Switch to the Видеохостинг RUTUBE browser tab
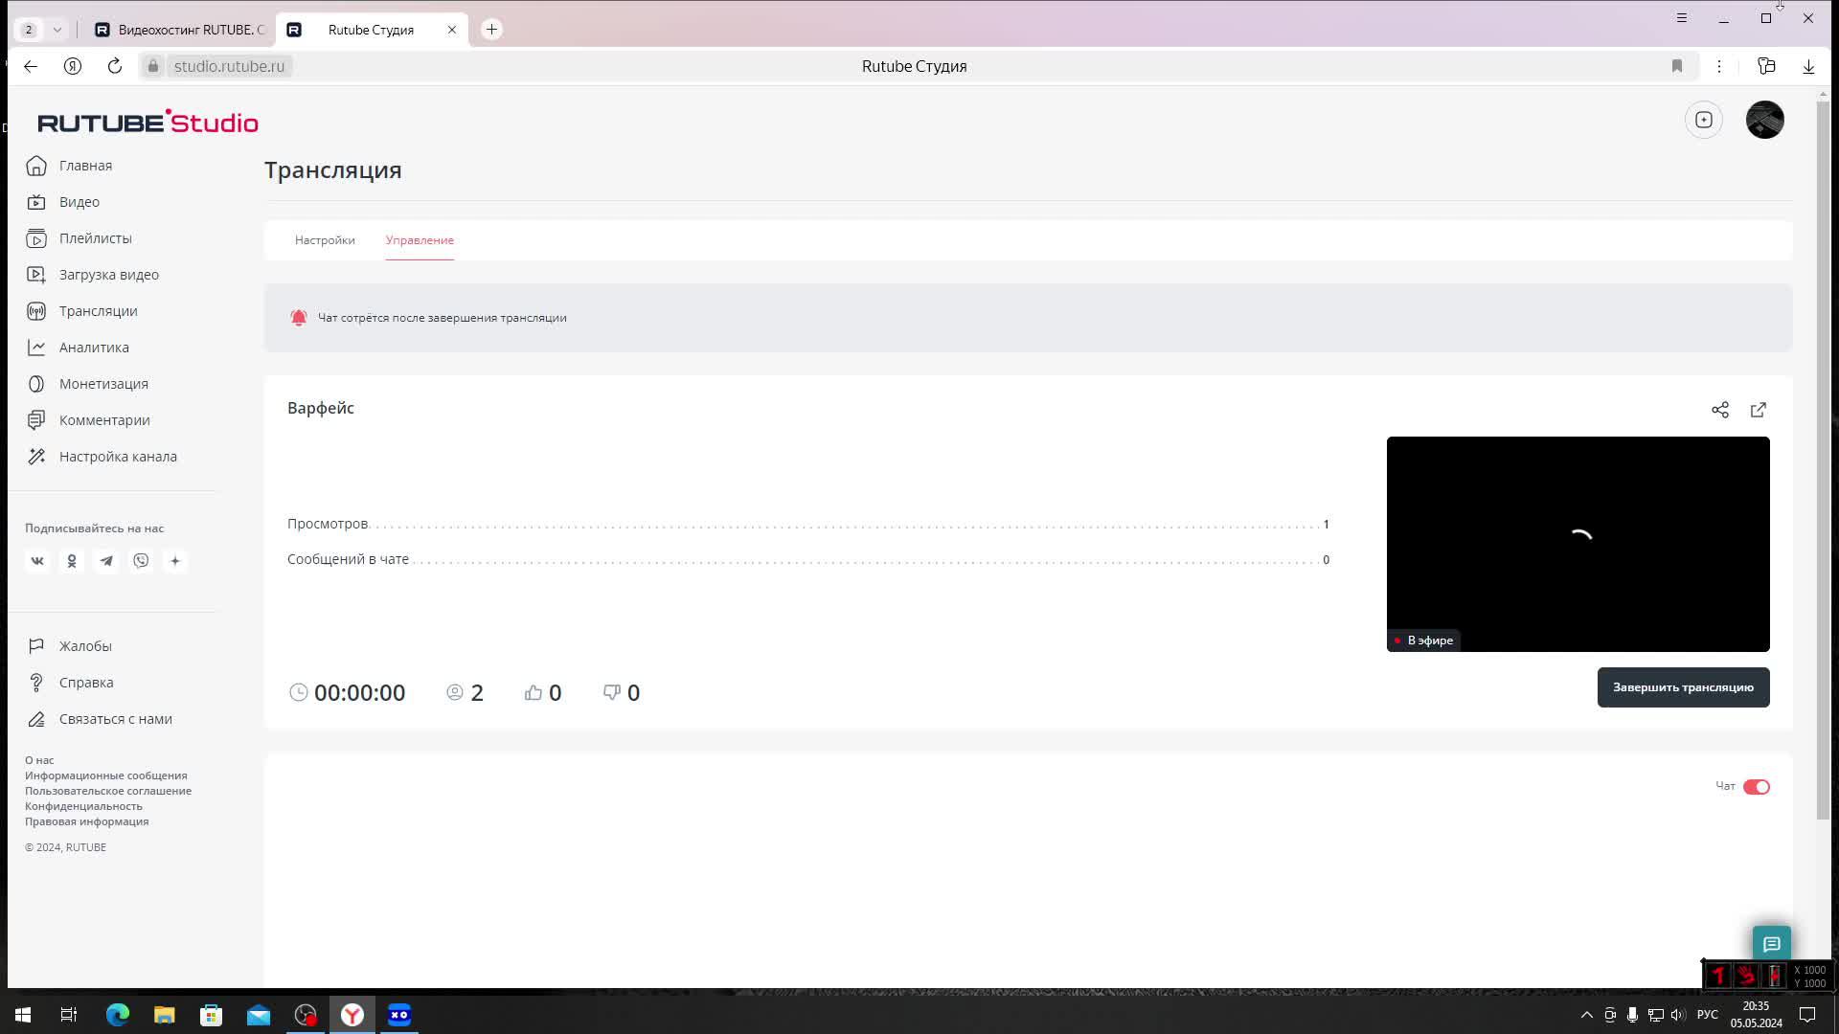This screenshot has width=1839, height=1034. [x=180, y=30]
